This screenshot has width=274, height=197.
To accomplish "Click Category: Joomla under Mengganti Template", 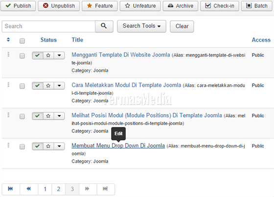I will pyautogui.click(x=90, y=71).
